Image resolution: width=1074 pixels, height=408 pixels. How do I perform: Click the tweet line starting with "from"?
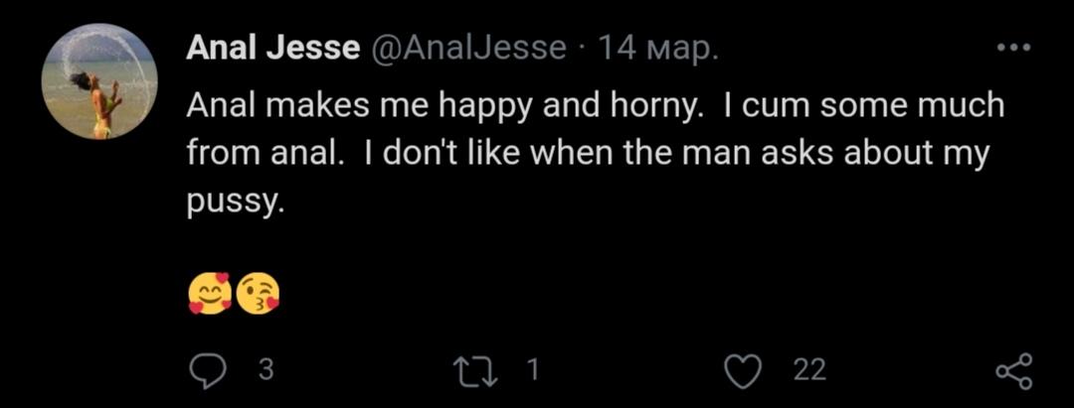587,154
